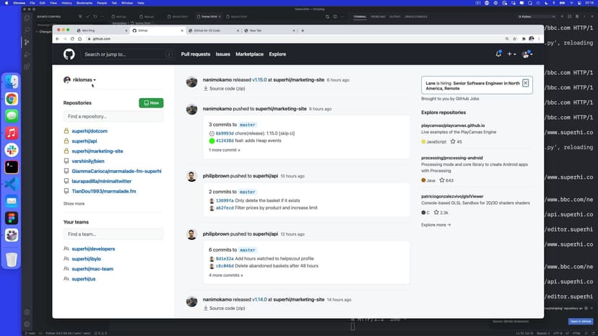
Task: Open Figma from the dock
Action: (x=12, y=217)
